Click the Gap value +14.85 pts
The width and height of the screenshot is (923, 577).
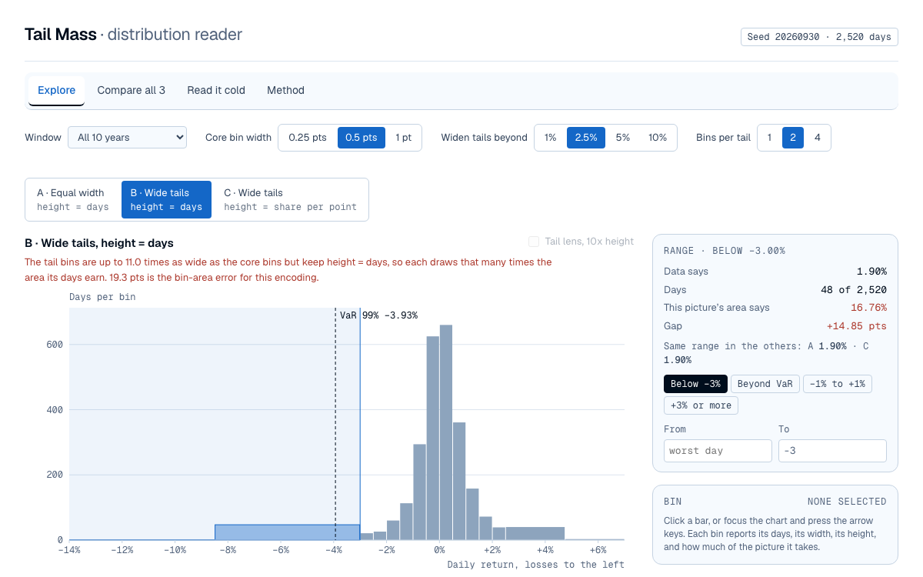click(x=856, y=326)
